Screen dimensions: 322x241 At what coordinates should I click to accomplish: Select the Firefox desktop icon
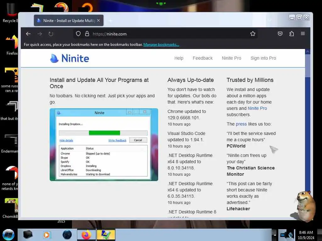[12, 45]
